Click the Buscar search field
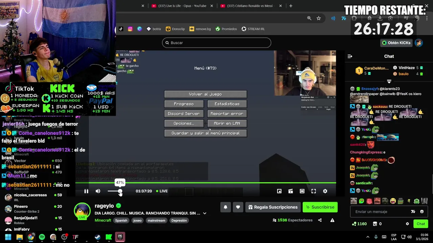 coord(216,43)
